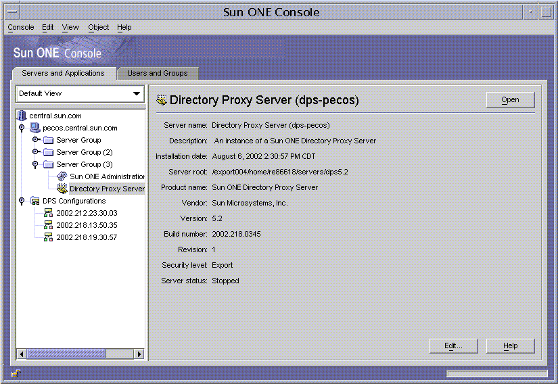Screen dimensions: 558x384
Task: Open the Console menu
Action: (21, 27)
